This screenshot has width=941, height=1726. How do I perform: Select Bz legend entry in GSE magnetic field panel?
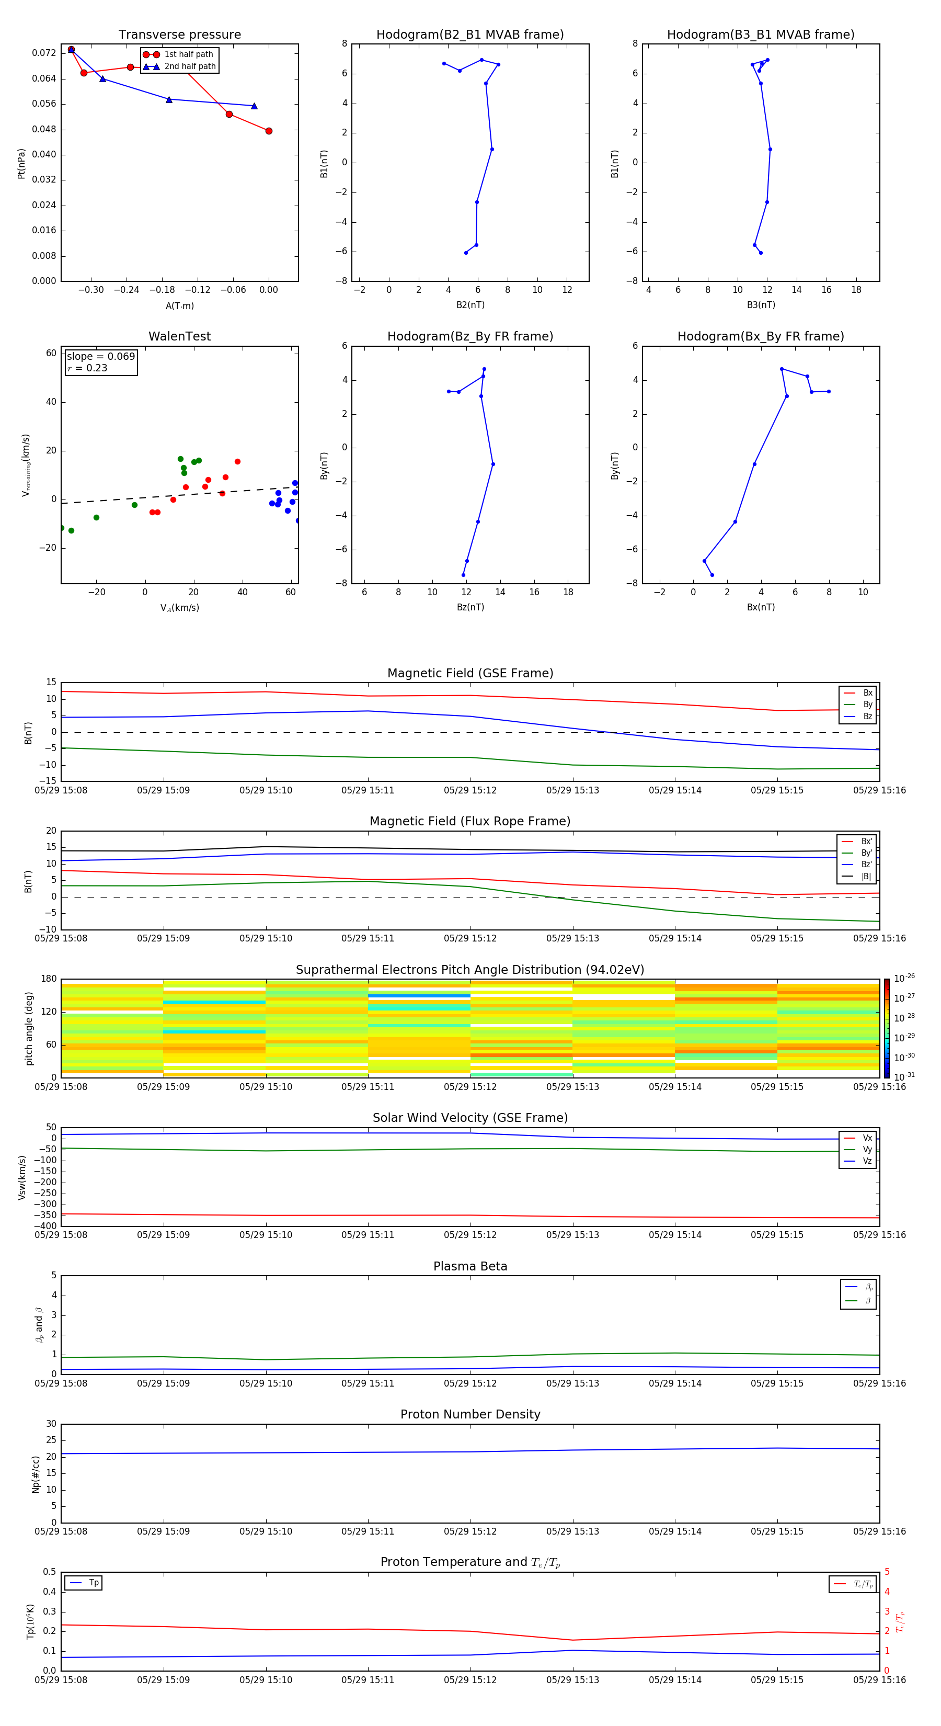(x=858, y=717)
